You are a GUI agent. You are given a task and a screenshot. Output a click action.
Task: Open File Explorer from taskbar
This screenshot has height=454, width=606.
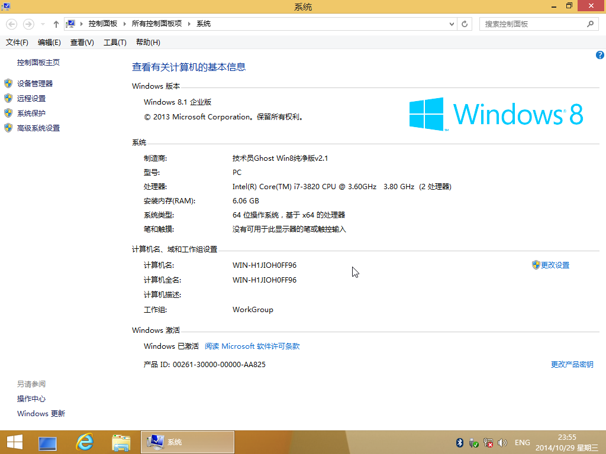tap(121, 442)
